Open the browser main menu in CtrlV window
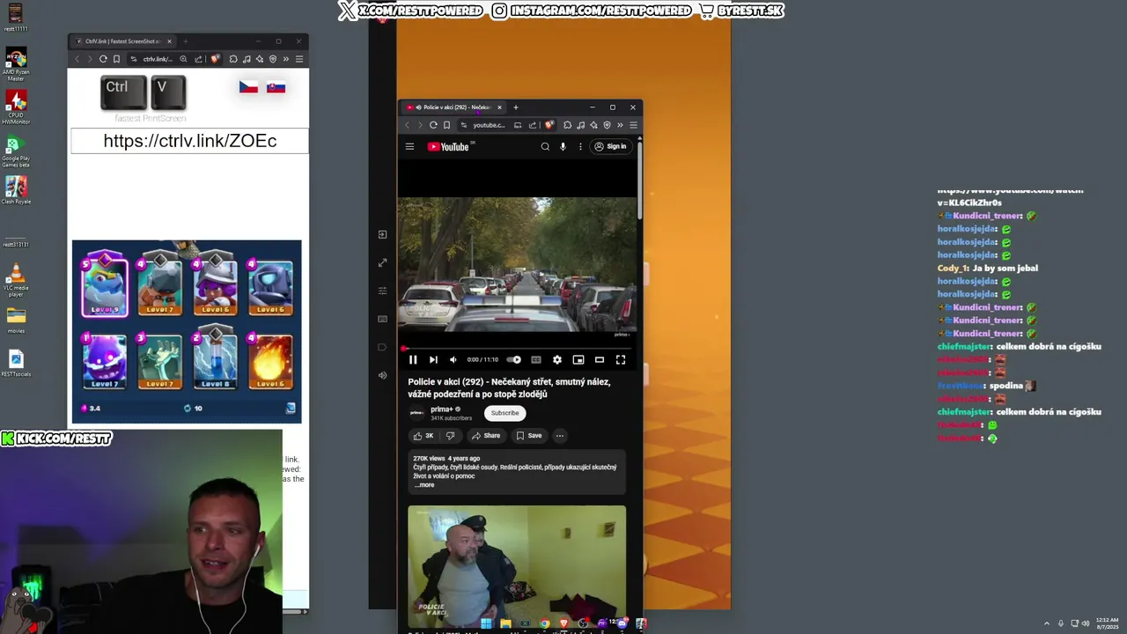 point(299,59)
